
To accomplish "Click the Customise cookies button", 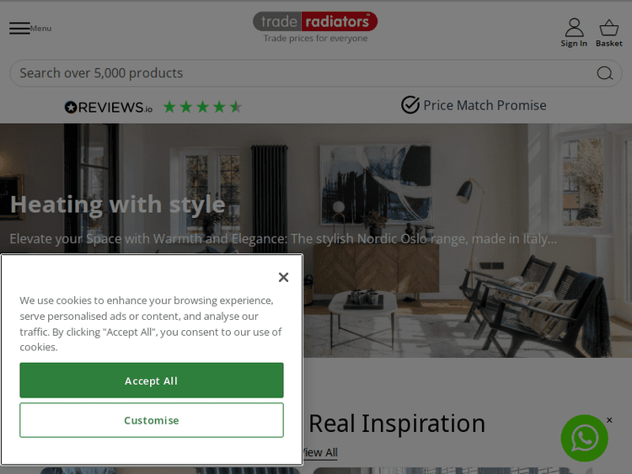I will click(152, 420).
